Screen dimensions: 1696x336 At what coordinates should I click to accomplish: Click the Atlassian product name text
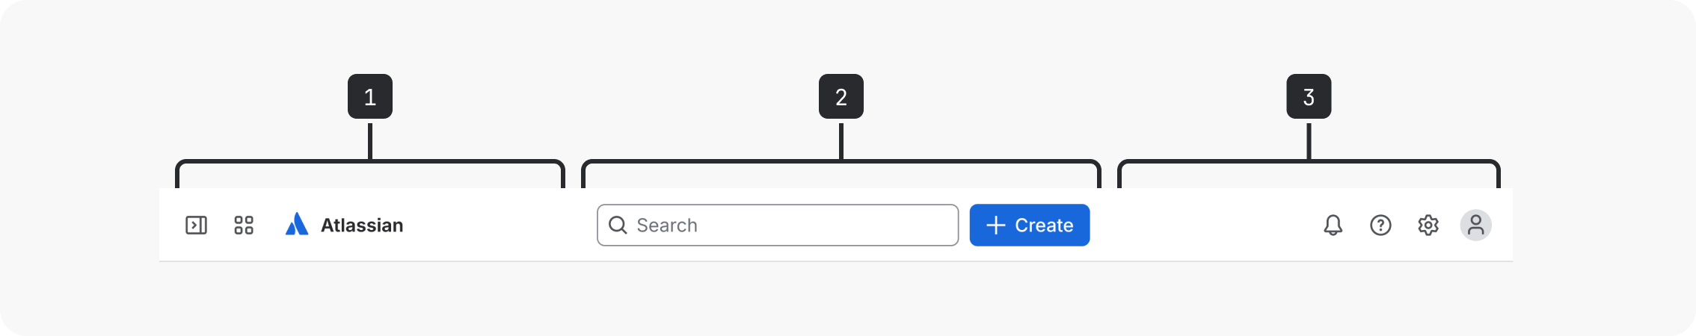[x=362, y=225]
